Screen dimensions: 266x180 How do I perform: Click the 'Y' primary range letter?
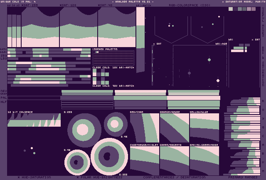coord(263,119)
